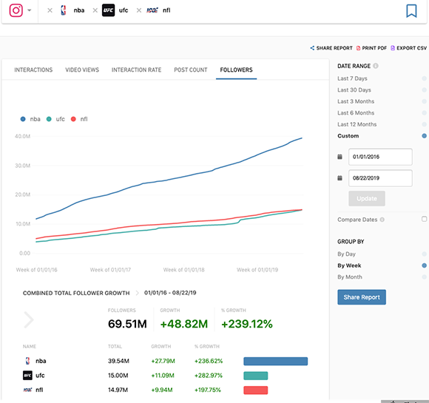Click the NBA logo in table row
This screenshot has height=403, width=429.
tap(27, 361)
